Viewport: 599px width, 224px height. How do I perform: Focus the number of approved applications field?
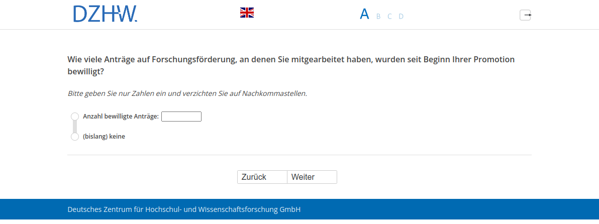tap(181, 117)
